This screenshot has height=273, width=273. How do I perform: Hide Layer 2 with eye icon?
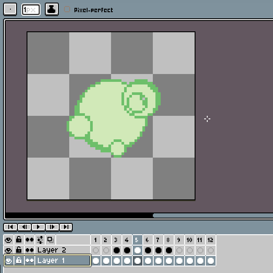coord(8,250)
